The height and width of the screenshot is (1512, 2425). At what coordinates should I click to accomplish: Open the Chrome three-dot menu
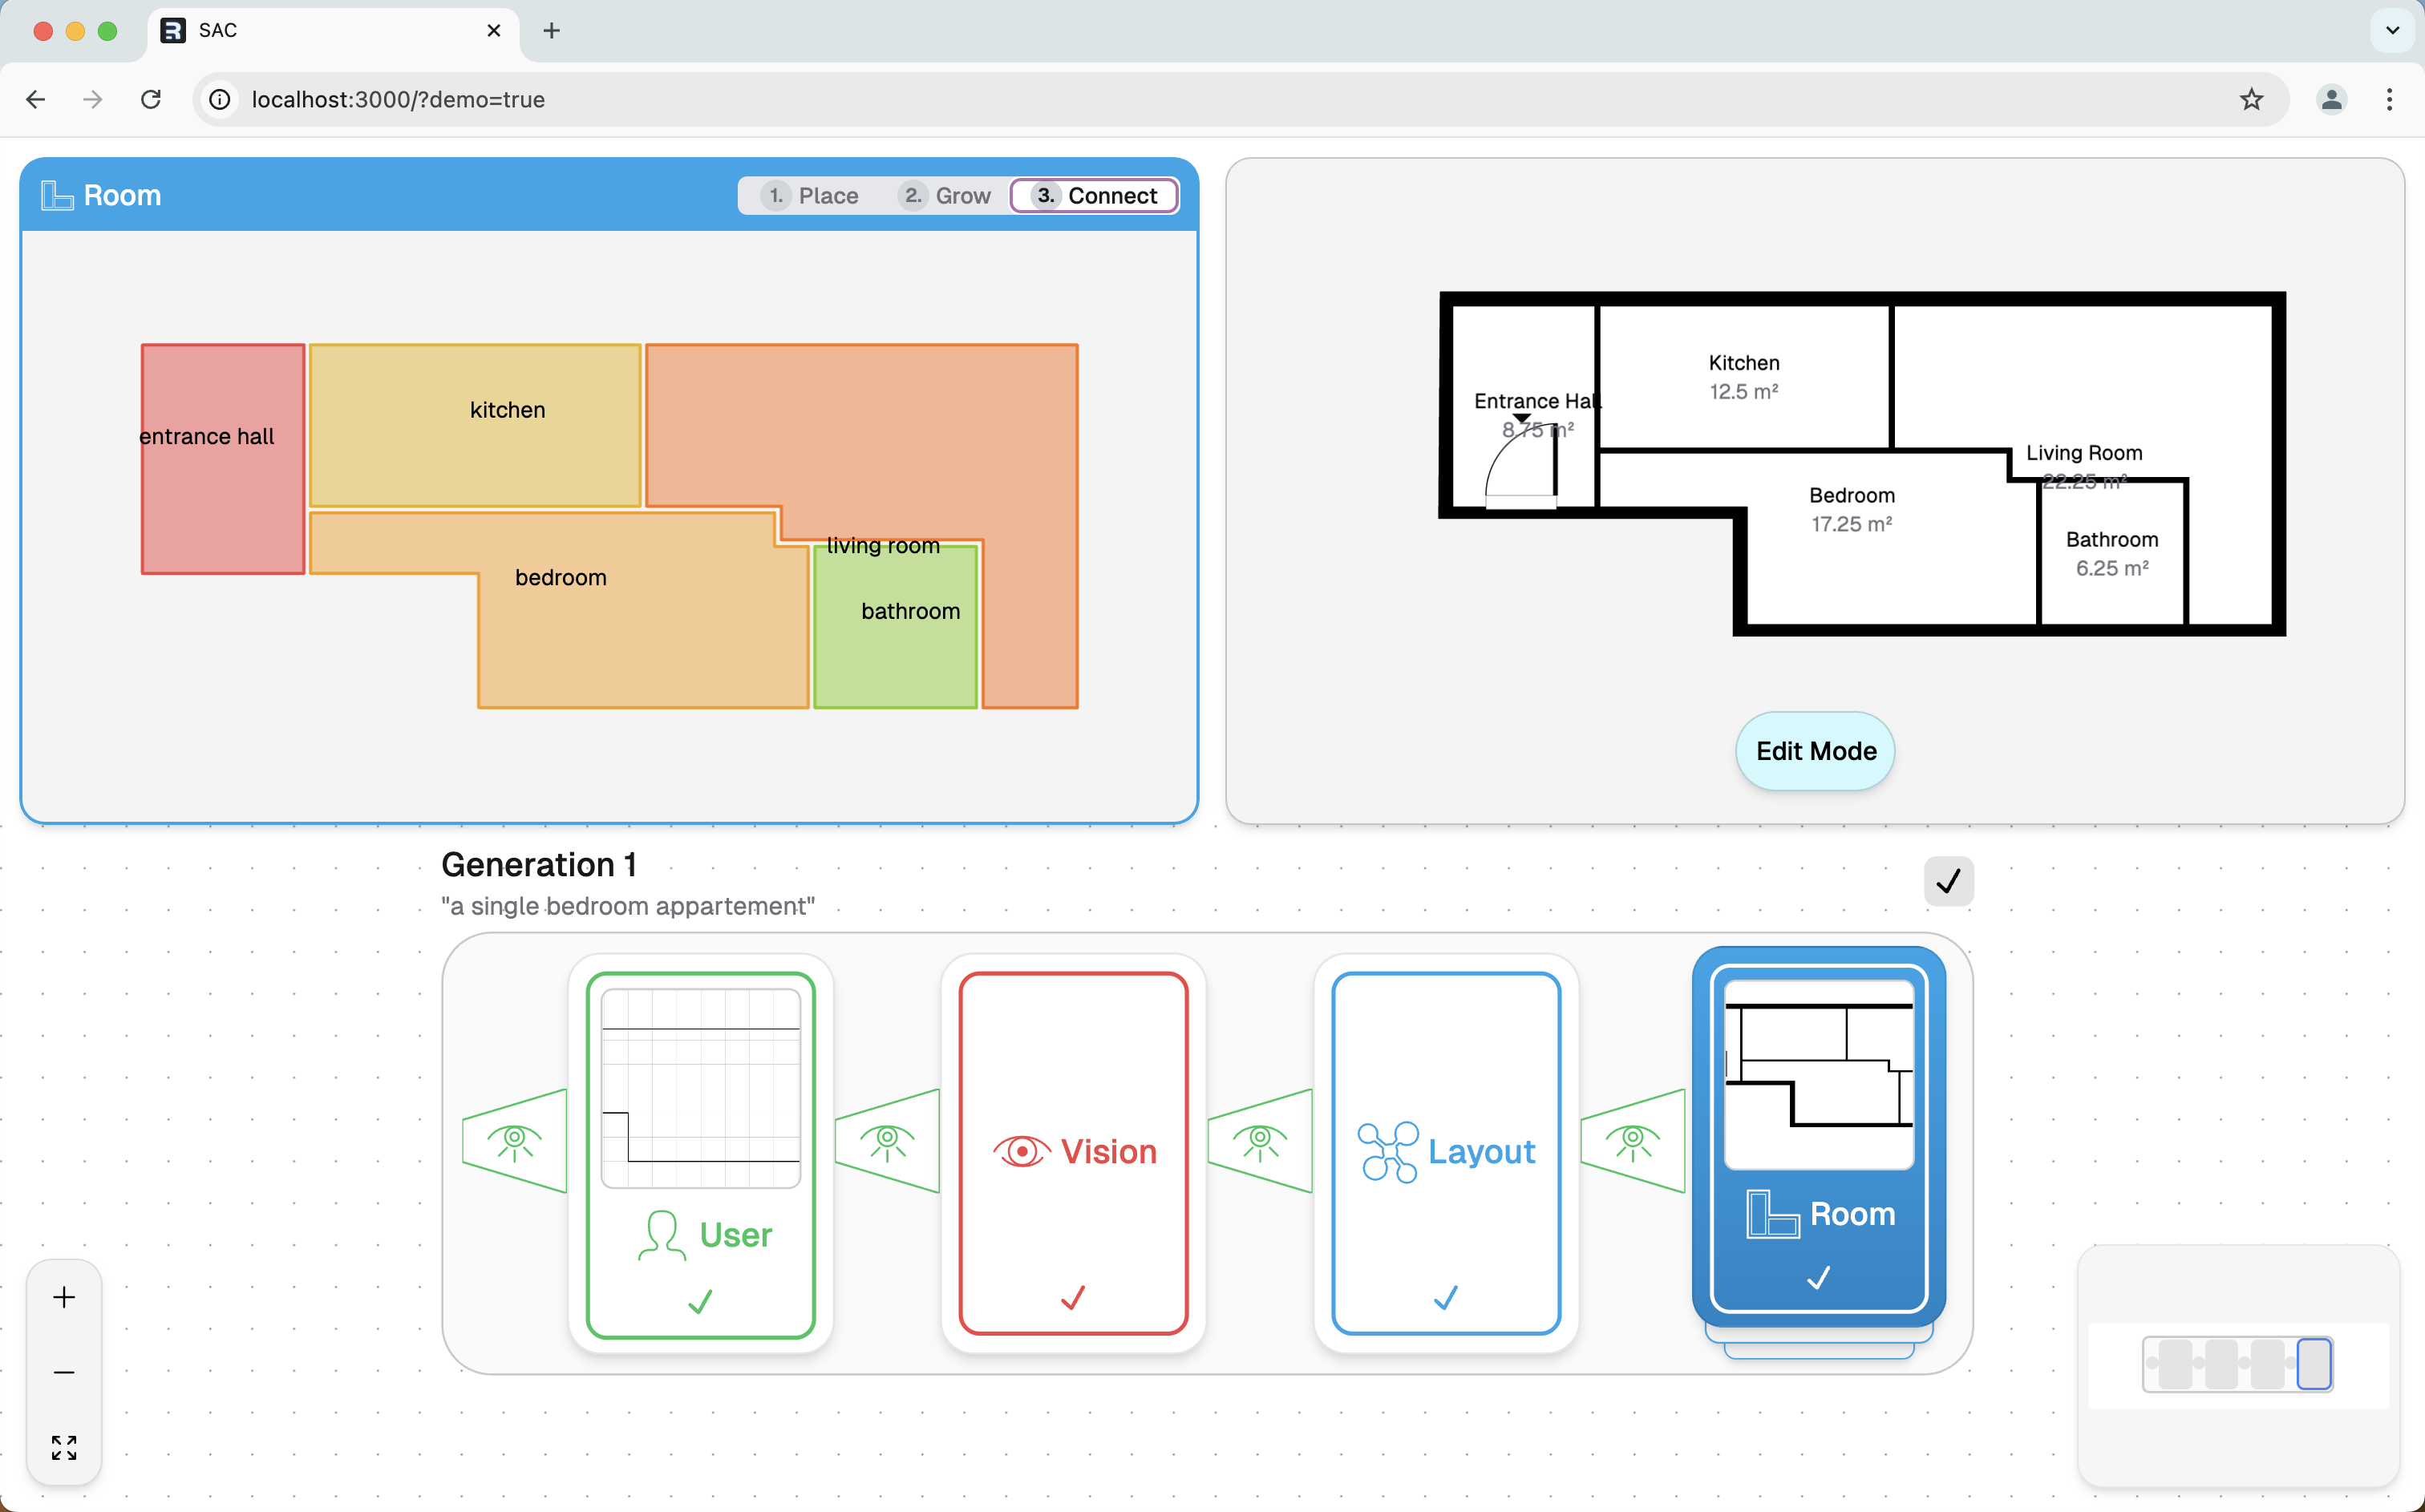tap(2389, 99)
